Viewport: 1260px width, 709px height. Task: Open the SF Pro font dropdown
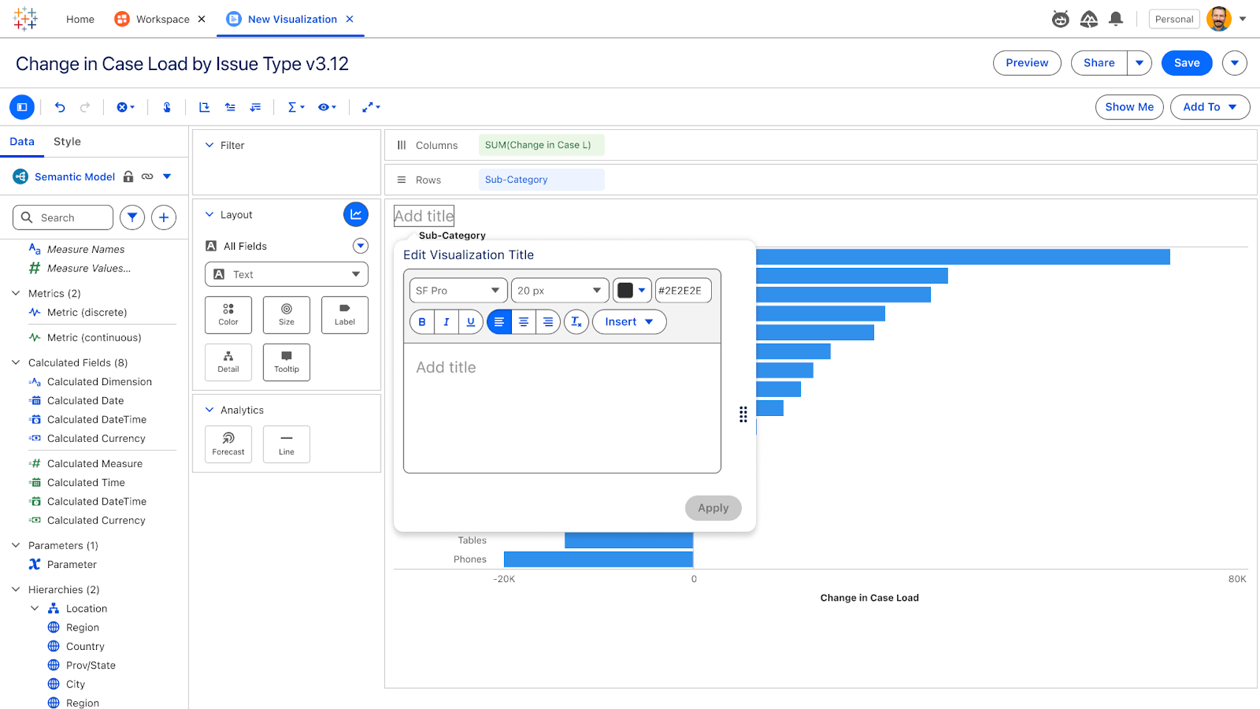[458, 291]
